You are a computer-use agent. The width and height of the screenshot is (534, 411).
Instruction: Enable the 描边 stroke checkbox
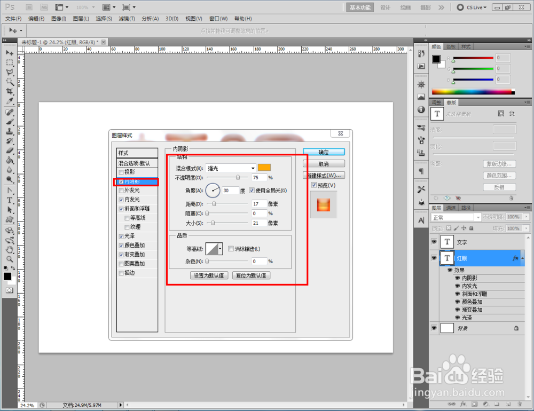(x=121, y=273)
